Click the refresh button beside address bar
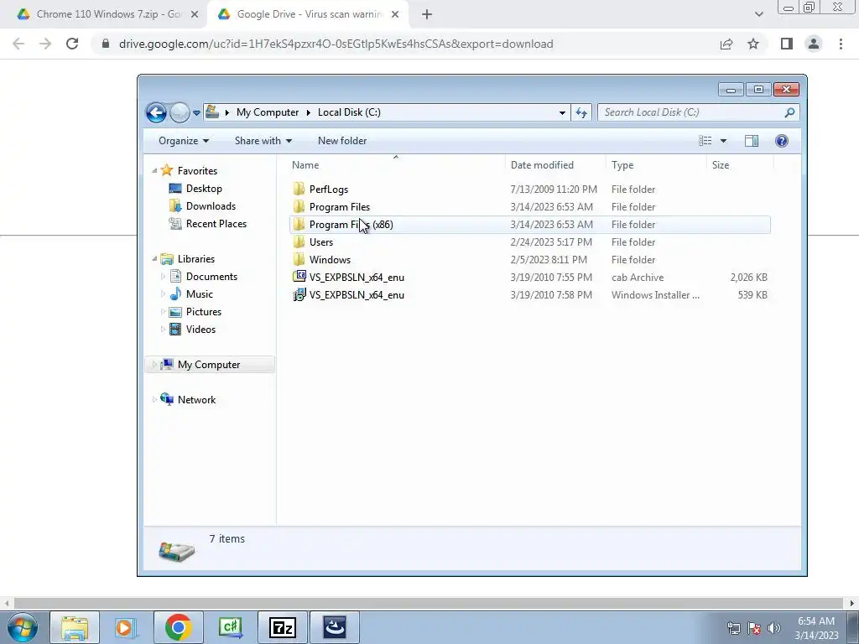This screenshot has width=859, height=644. coord(581,113)
